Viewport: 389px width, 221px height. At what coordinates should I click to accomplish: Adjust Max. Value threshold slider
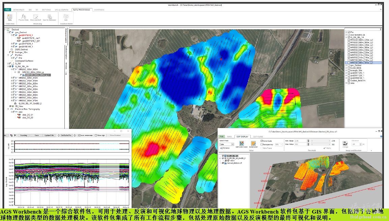click(x=321, y=144)
